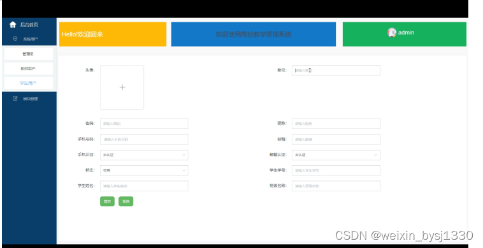Click the yellow Hello!欢迎回来 banner
This screenshot has width=483, height=248.
(113, 34)
